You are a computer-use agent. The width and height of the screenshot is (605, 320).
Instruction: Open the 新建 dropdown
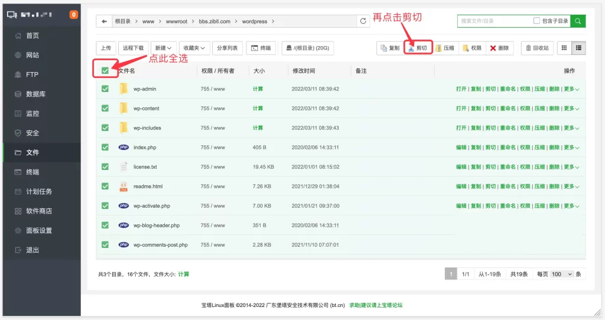pyautogui.click(x=163, y=48)
